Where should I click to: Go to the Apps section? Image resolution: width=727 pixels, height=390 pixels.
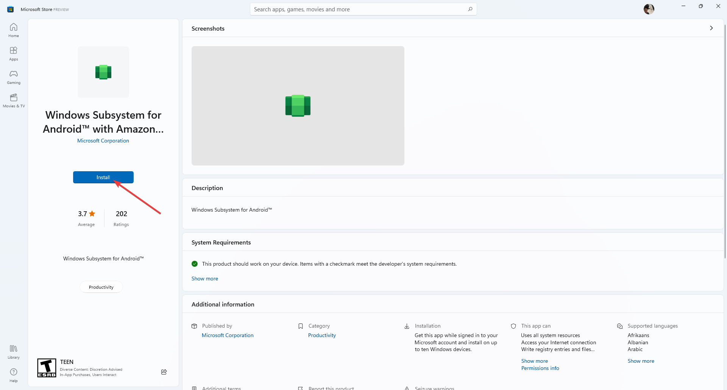[x=14, y=54]
